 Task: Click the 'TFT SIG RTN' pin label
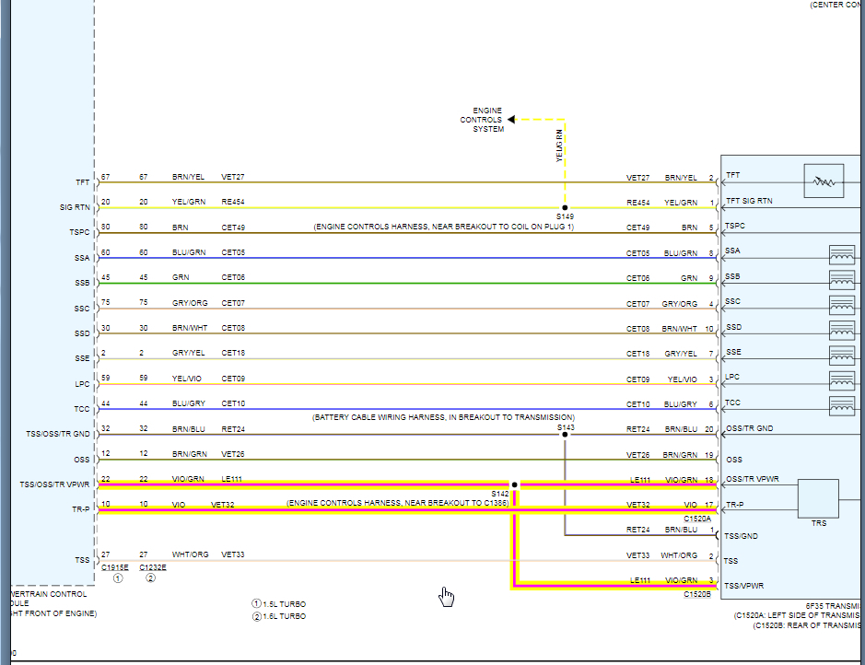click(x=749, y=201)
